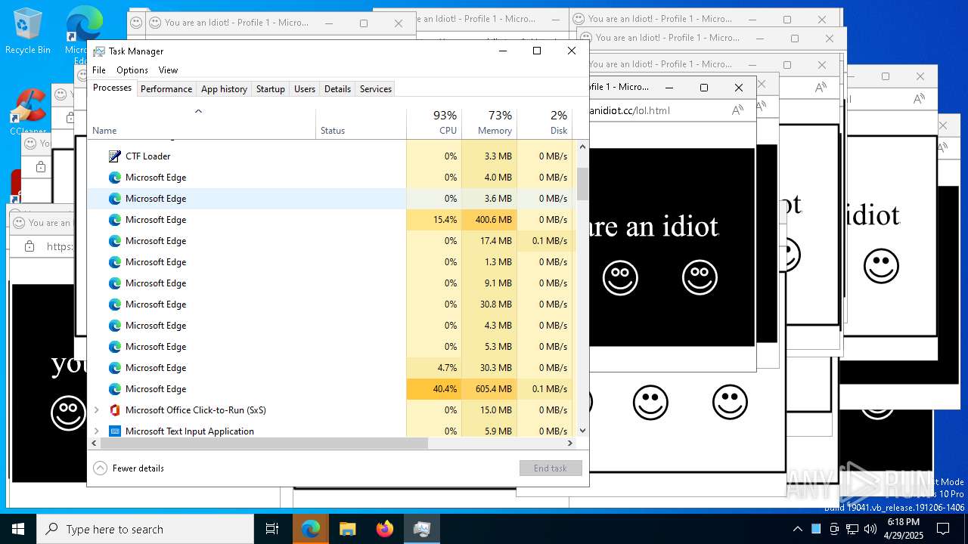Switch to the App history tab
This screenshot has width=968, height=544.
click(x=224, y=89)
